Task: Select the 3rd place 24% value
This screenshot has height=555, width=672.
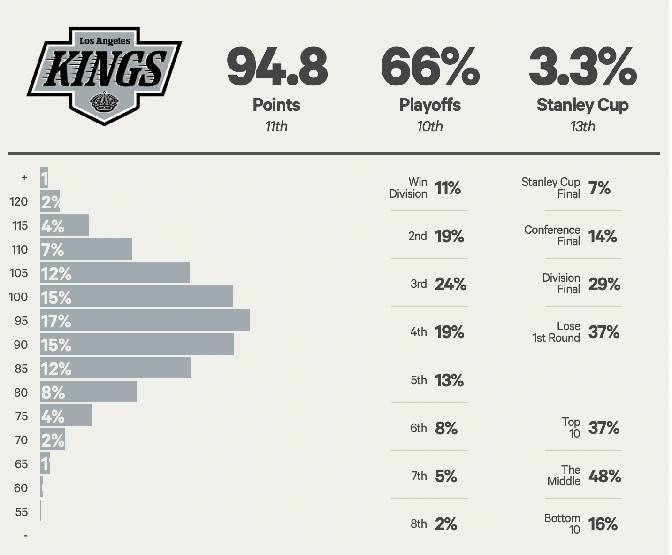Action: (x=451, y=284)
